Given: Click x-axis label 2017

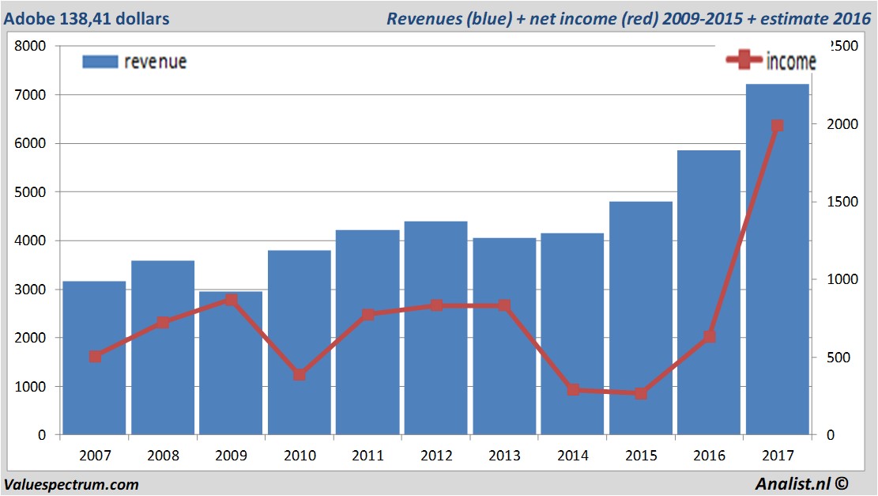Looking at the screenshot, I should coord(778,455).
